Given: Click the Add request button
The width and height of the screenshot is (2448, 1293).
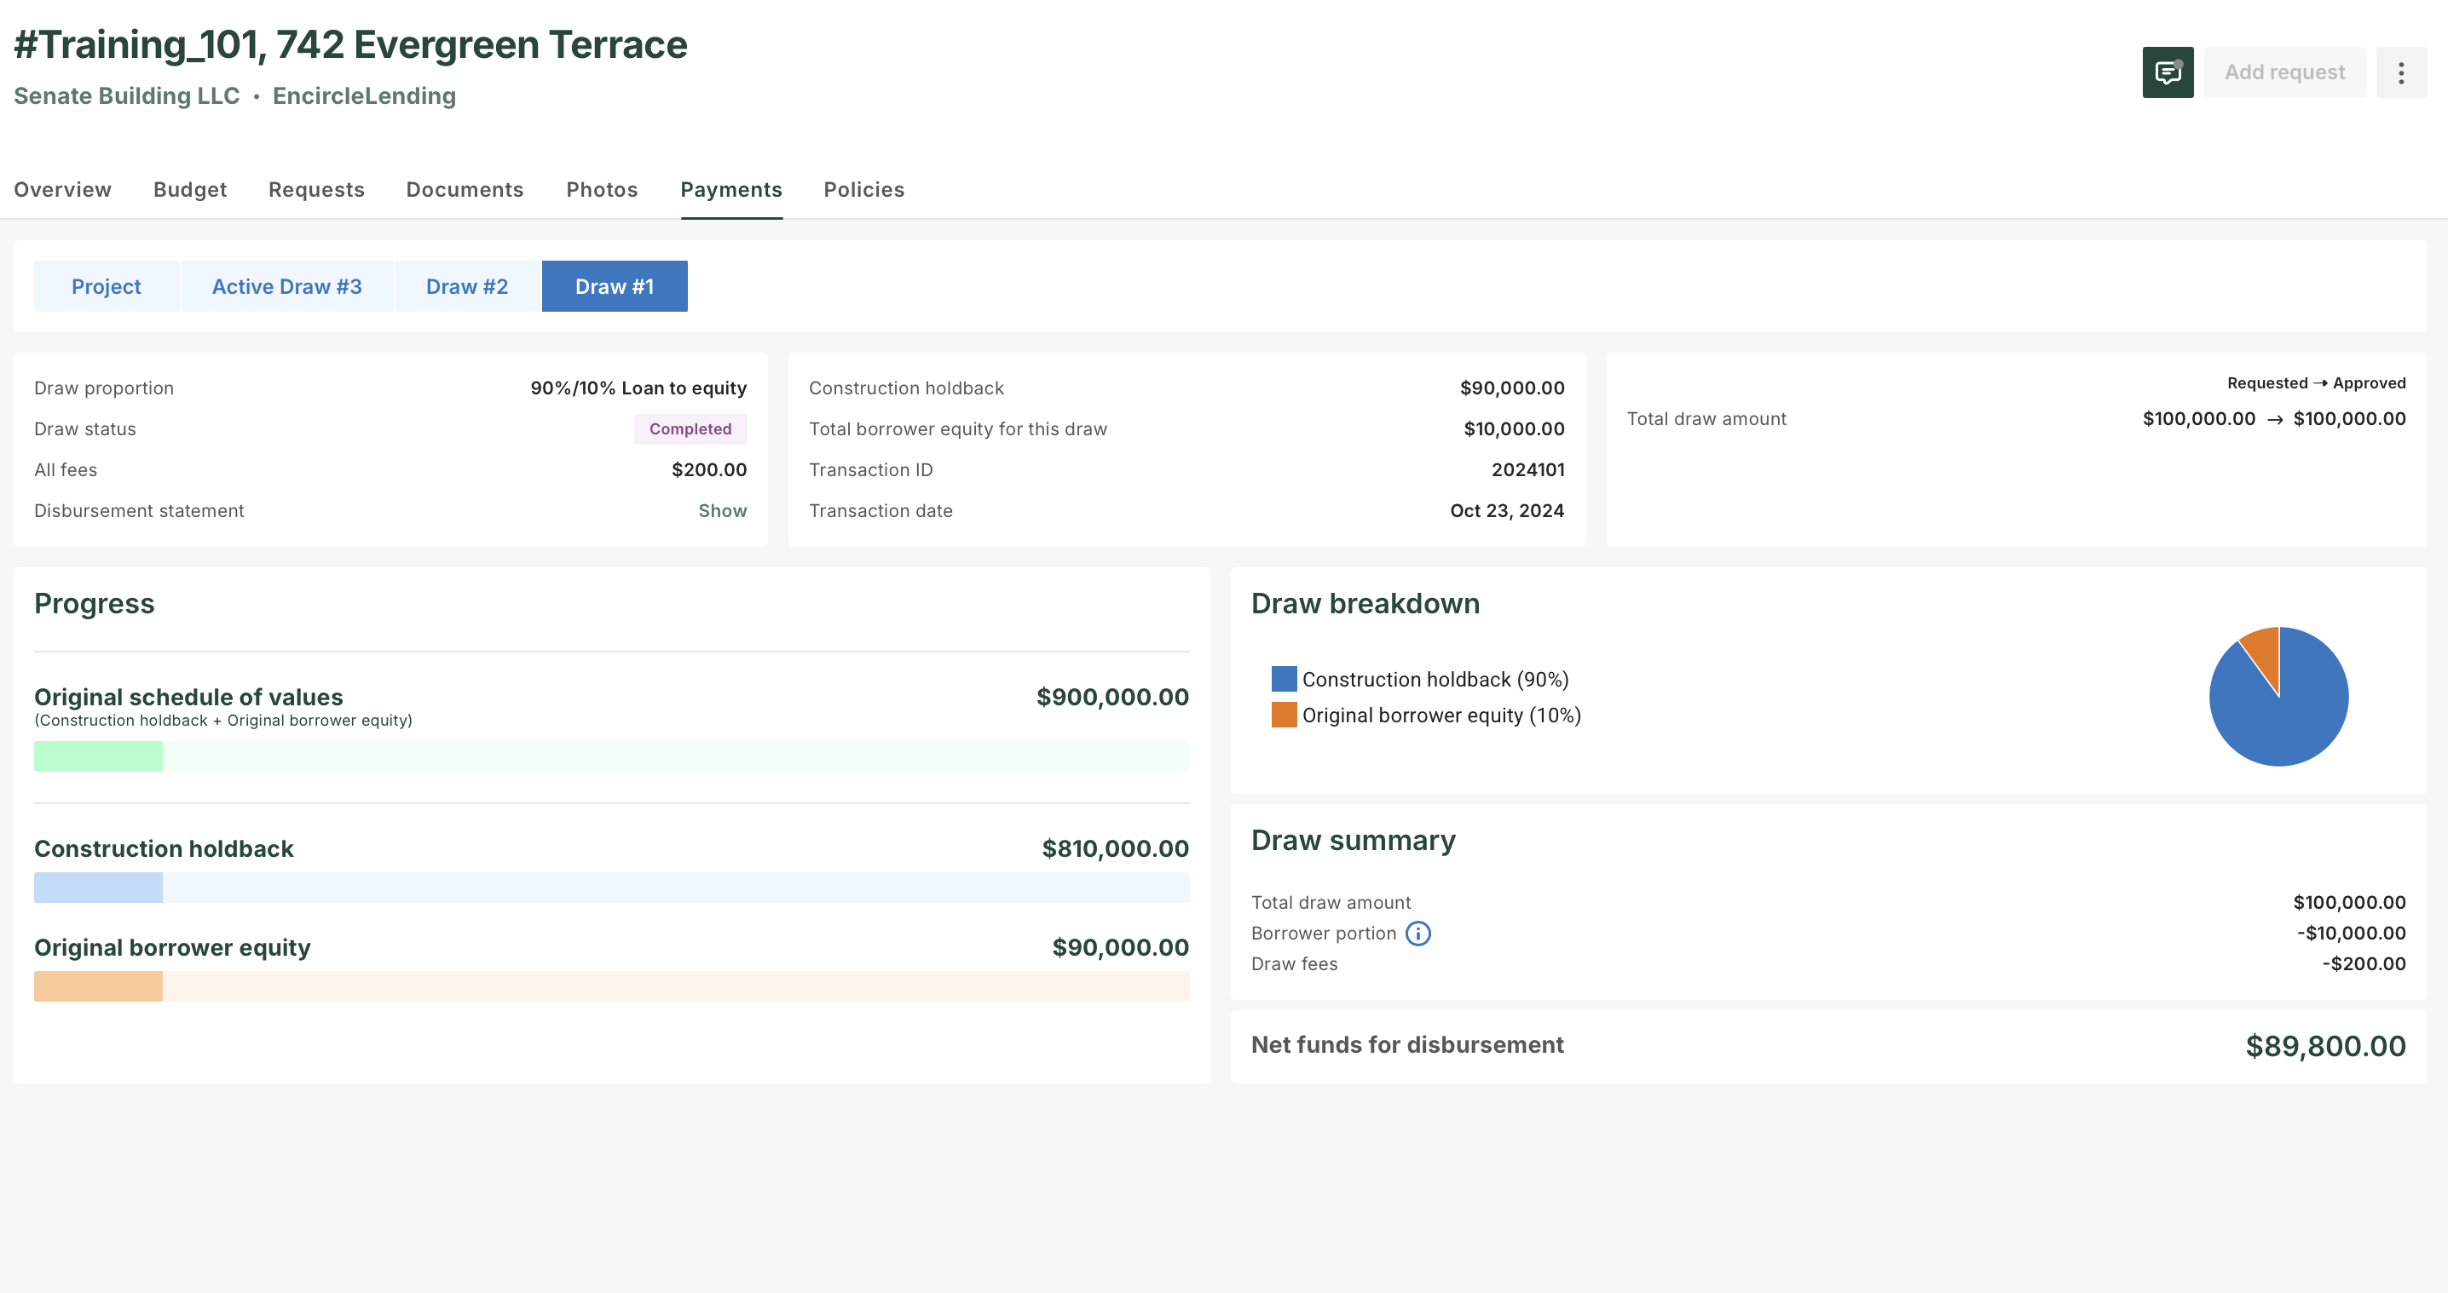Looking at the screenshot, I should click(2284, 72).
